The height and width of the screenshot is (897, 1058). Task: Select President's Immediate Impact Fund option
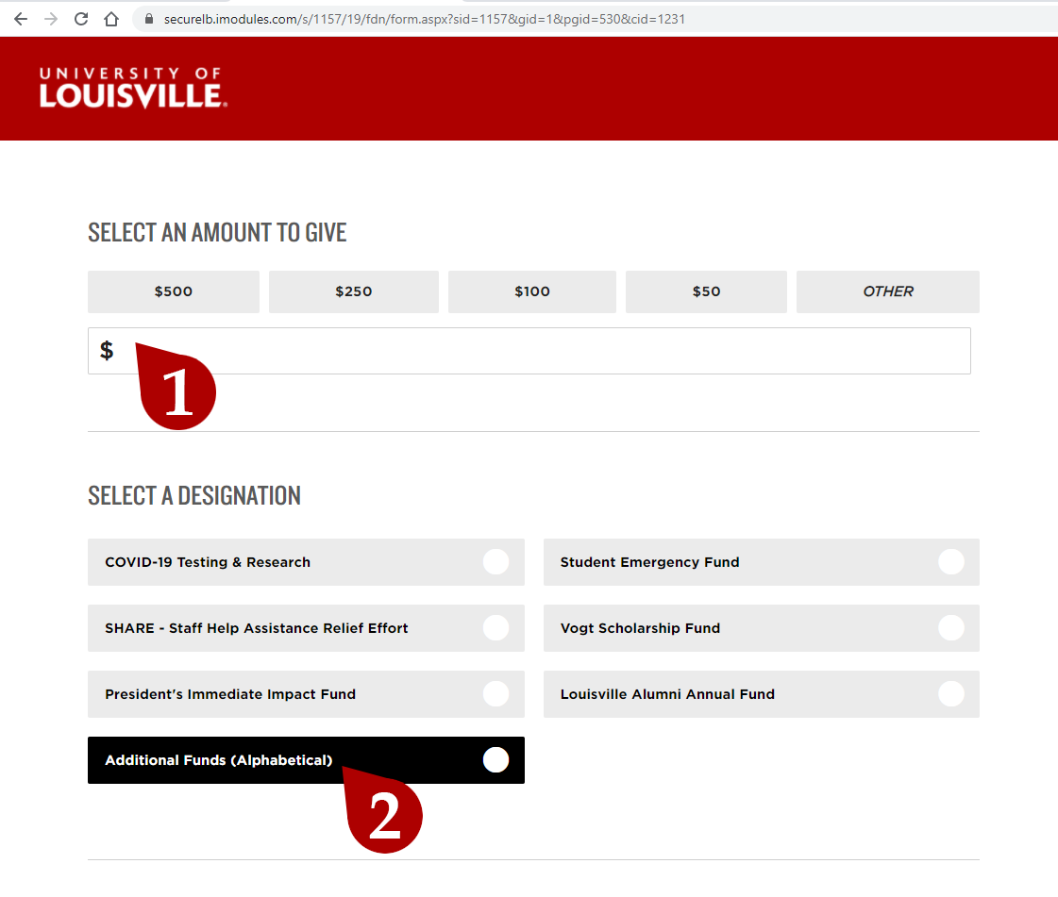coord(306,694)
